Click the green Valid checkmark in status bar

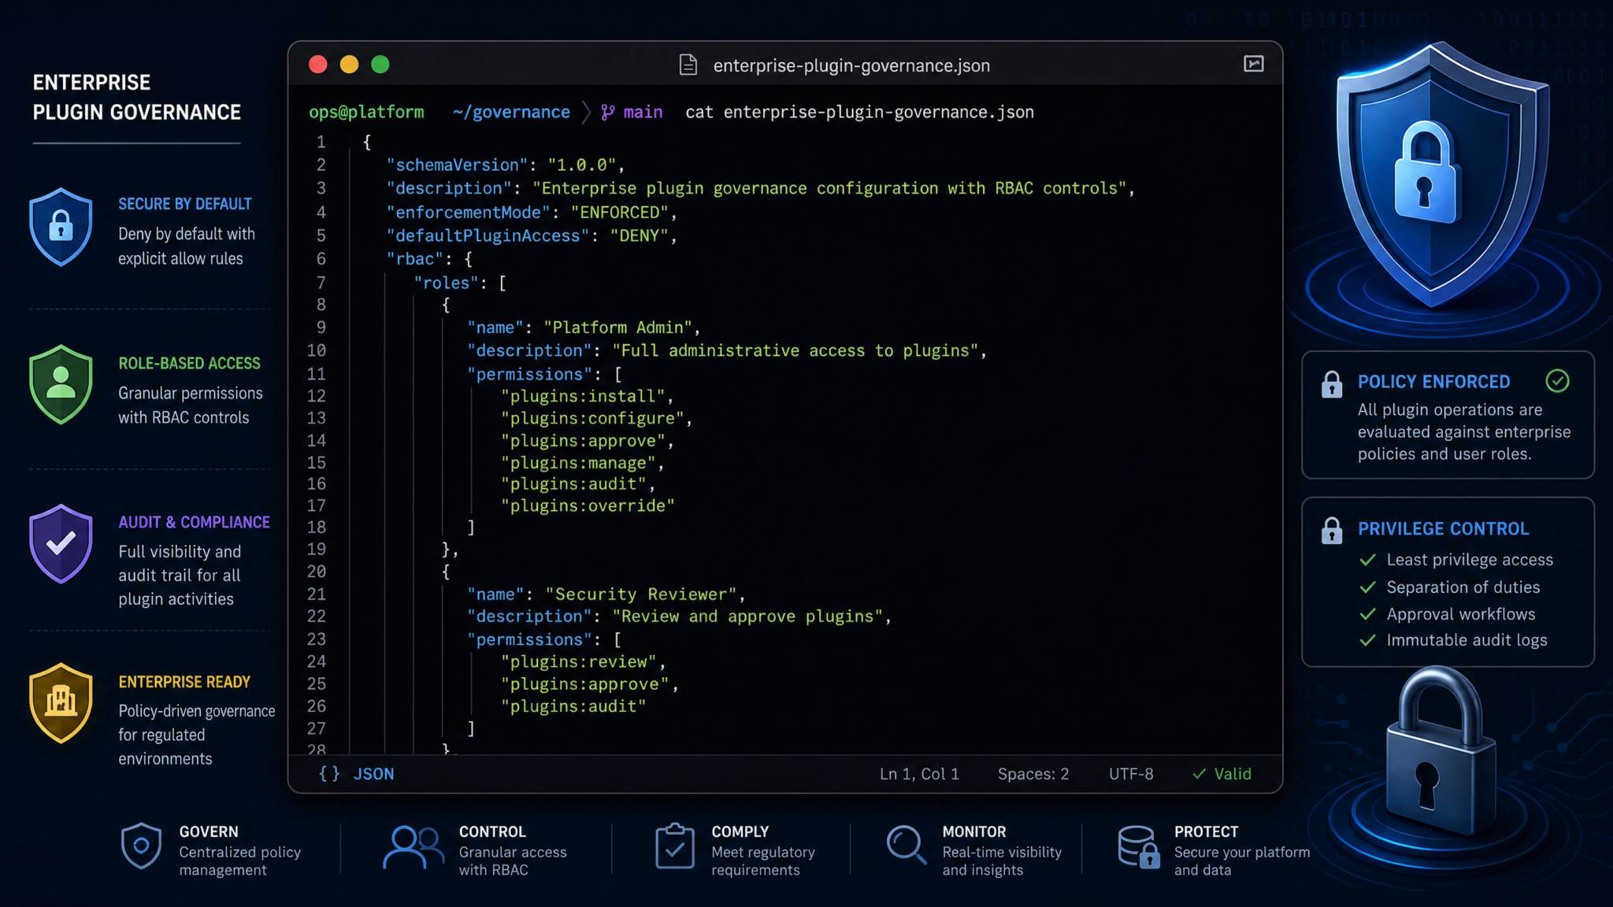(1200, 774)
